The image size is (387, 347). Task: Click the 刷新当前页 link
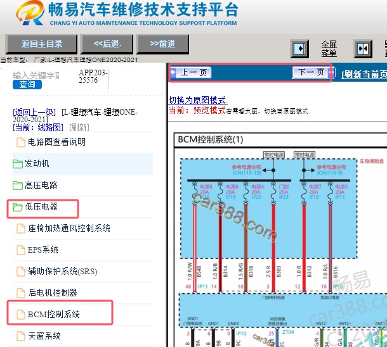pyautogui.click(x=364, y=74)
